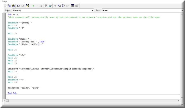
Task: Click horizontal scrollbar right arrow
Action: (x=179, y=101)
